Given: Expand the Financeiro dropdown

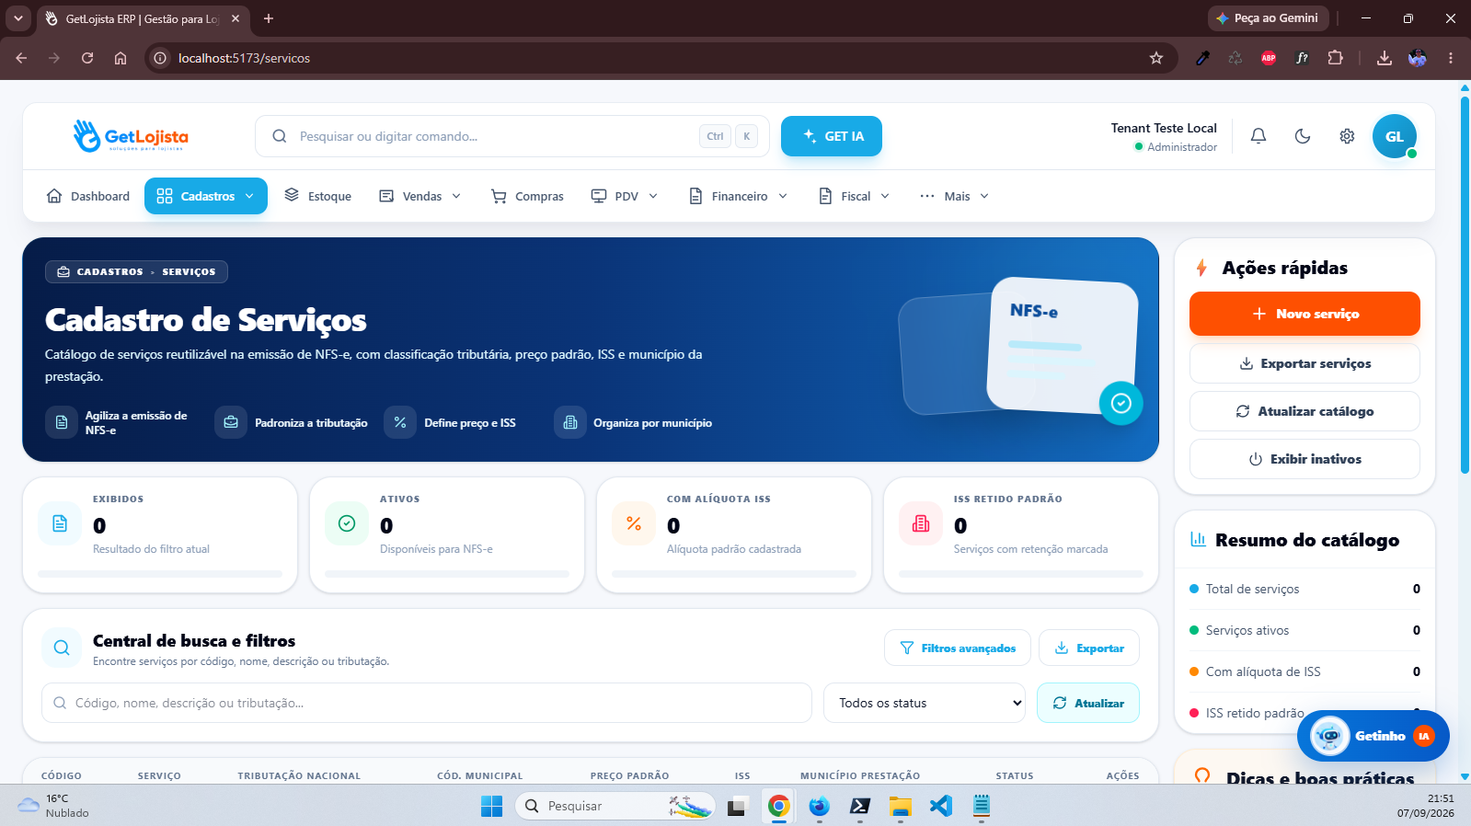Looking at the screenshot, I should (739, 196).
